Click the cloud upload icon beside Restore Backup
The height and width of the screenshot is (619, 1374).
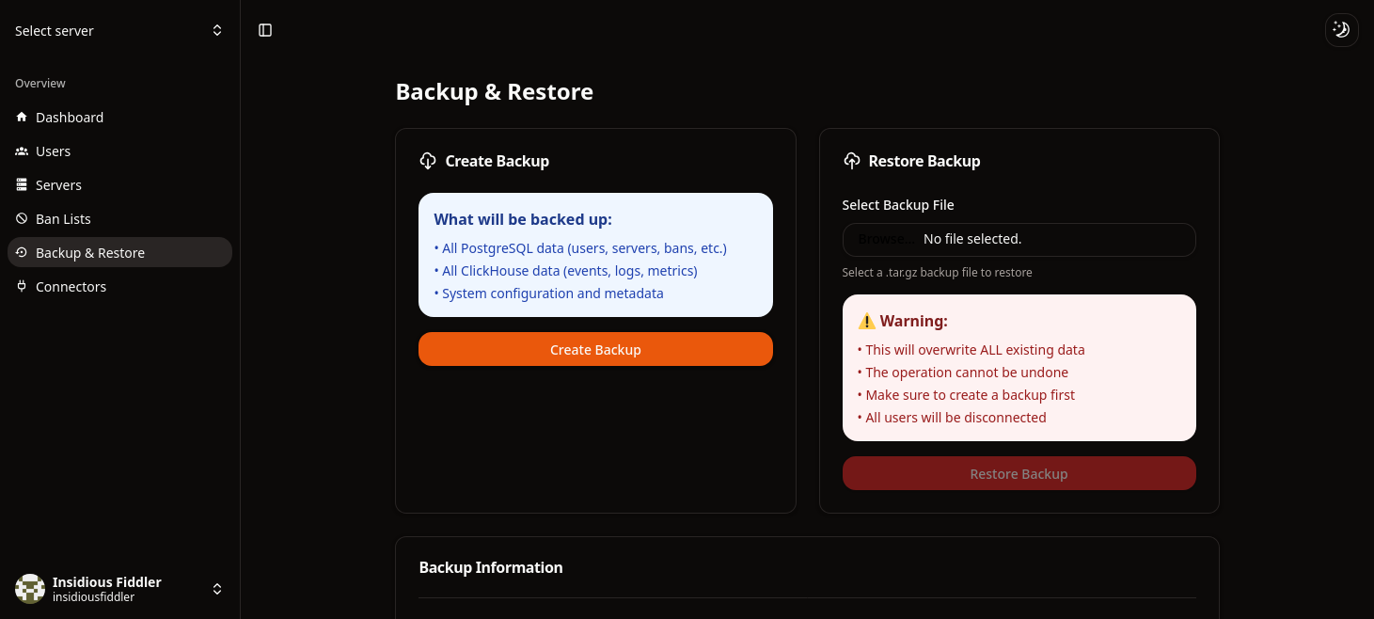point(852,160)
